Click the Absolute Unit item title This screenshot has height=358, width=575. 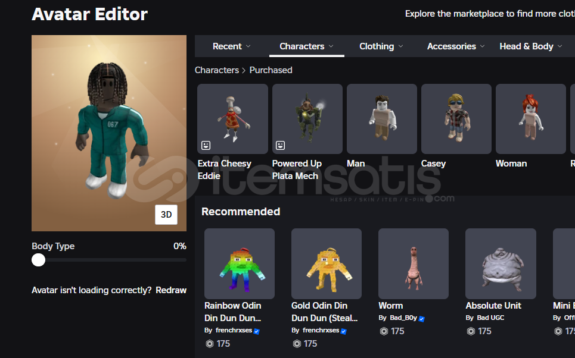coord(493,306)
